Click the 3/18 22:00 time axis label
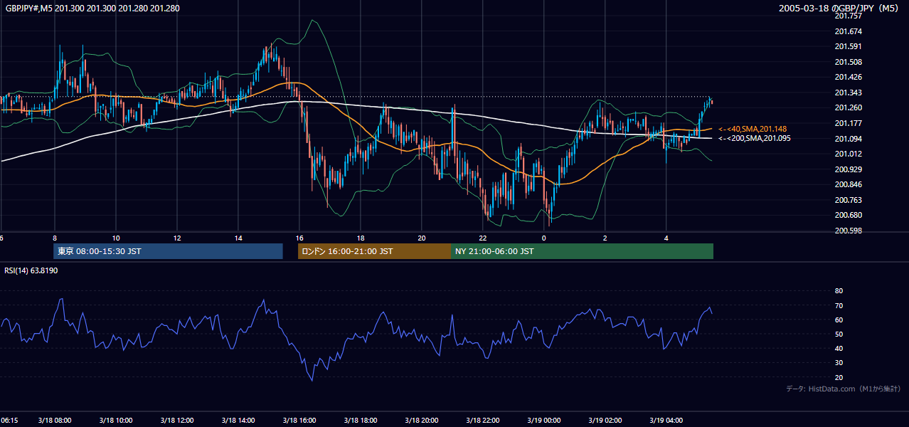909x427 pixels. (x=483, y=421)
